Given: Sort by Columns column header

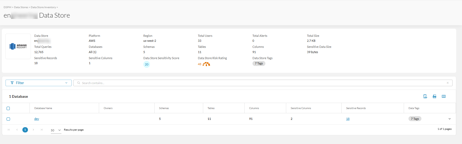Looking at the screenshot, I should coord(254,108).
